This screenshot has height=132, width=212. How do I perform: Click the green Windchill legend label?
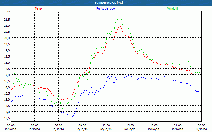coord(173,8)
